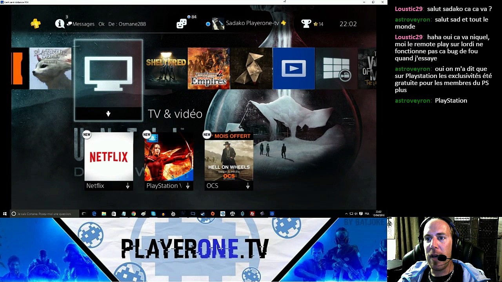Switch the FRA input language indicator
Viewport: 502px width, 282px height.
coord(367,214)
